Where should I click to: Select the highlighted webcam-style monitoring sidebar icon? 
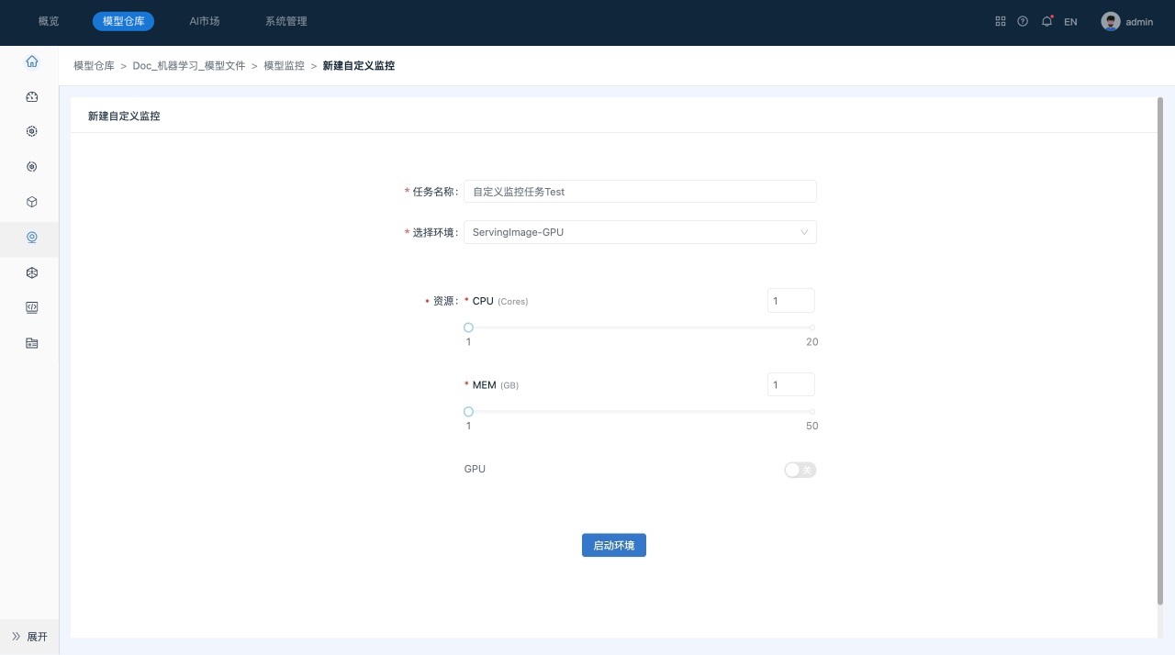[32, 238]
